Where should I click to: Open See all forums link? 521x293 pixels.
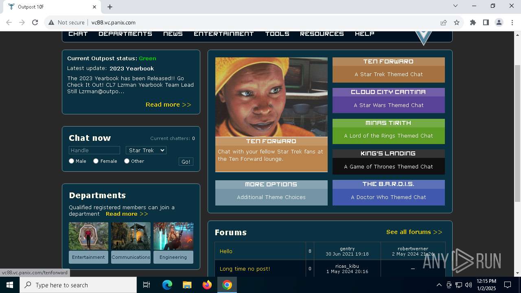point(414,232)
